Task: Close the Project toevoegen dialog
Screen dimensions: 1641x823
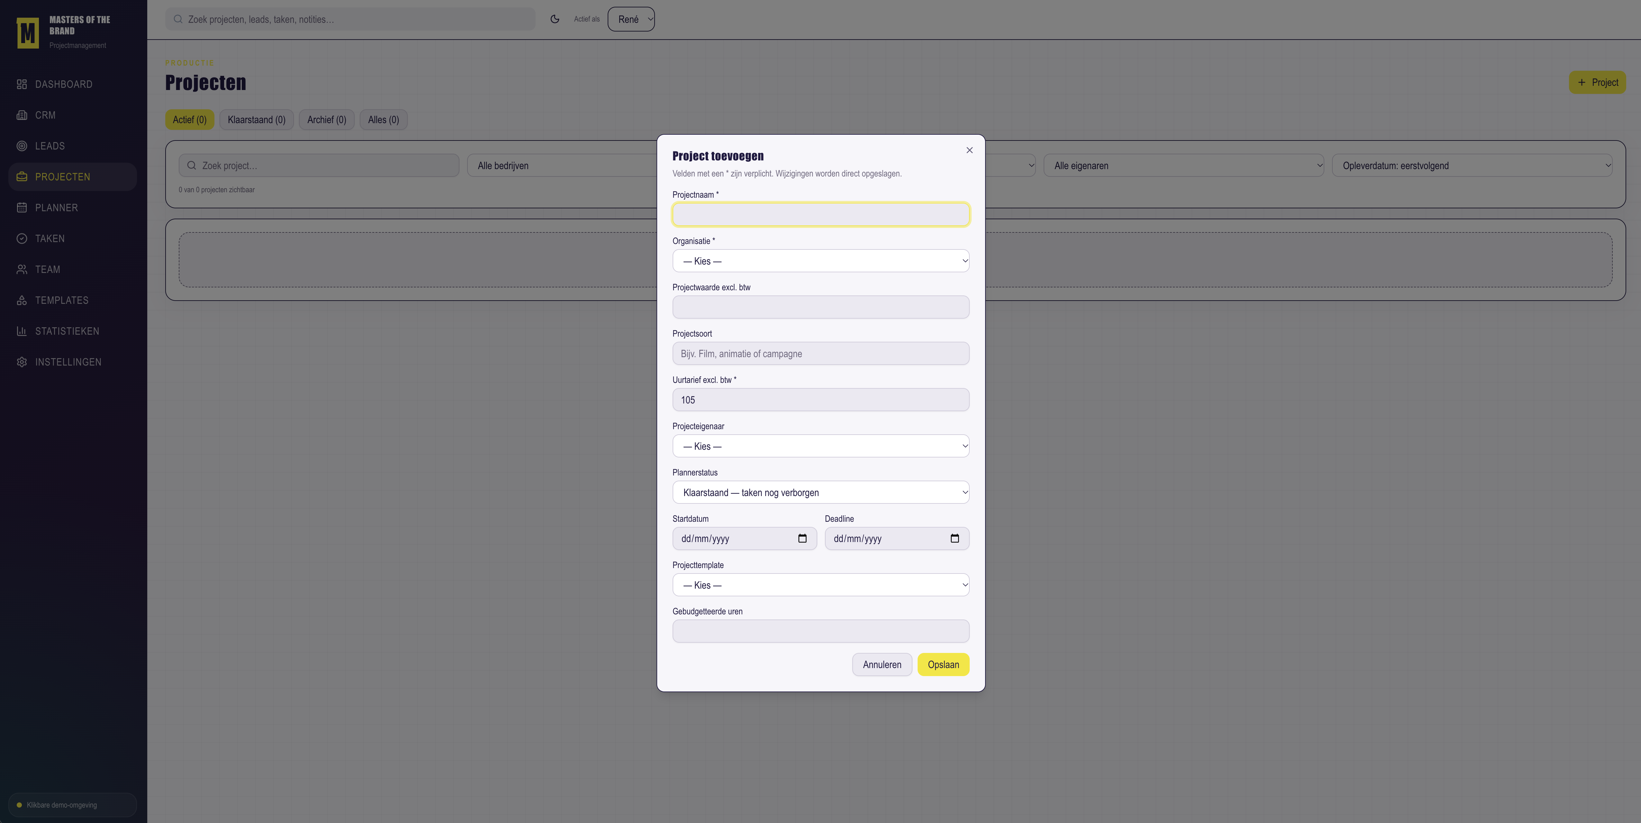Action: (970, 150)
